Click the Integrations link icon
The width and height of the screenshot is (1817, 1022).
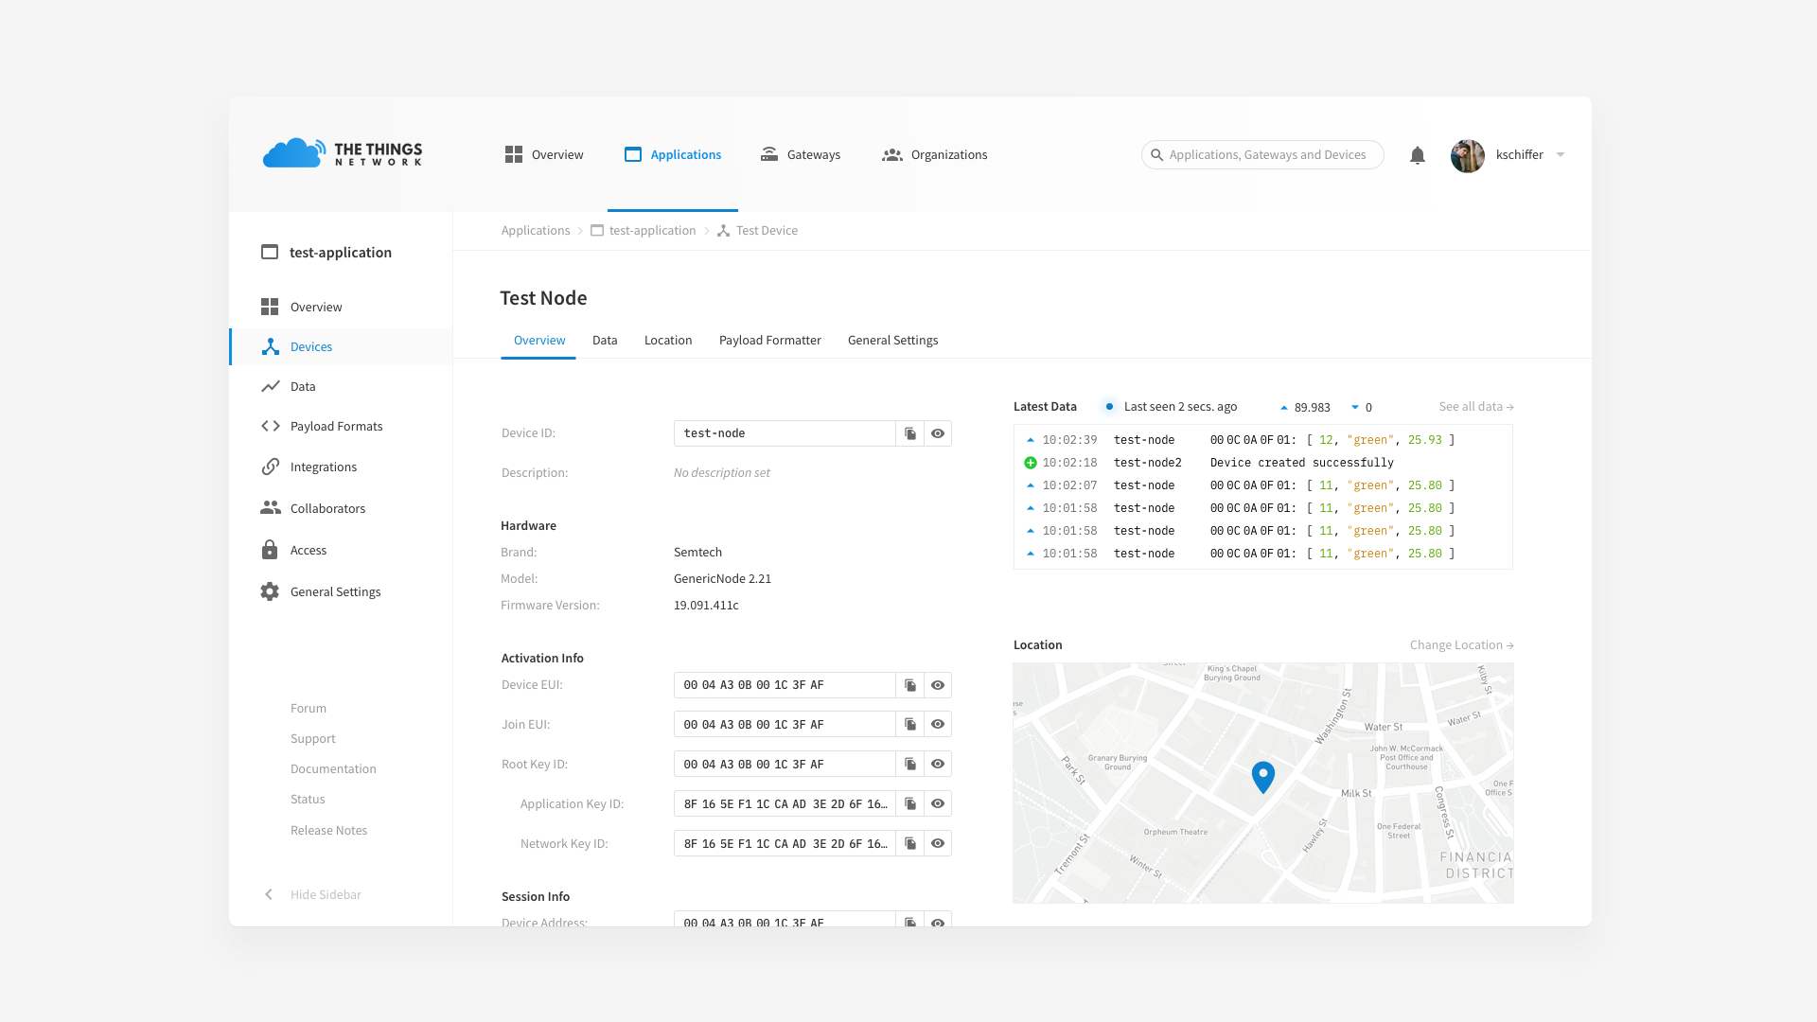pos(269,467)
